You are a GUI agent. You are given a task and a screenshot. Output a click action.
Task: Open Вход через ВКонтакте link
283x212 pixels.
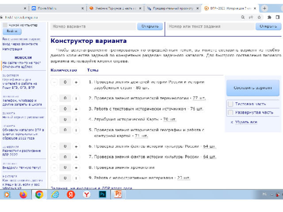(20, 44)
